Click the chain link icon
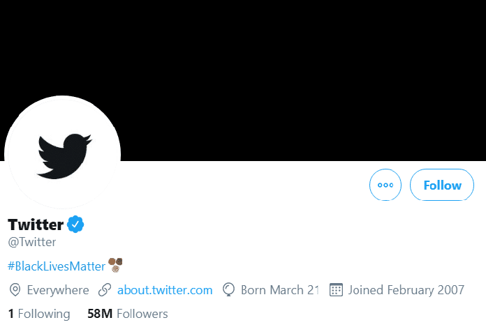This screenshot has width=486, height=327. (x=105, y=290)
